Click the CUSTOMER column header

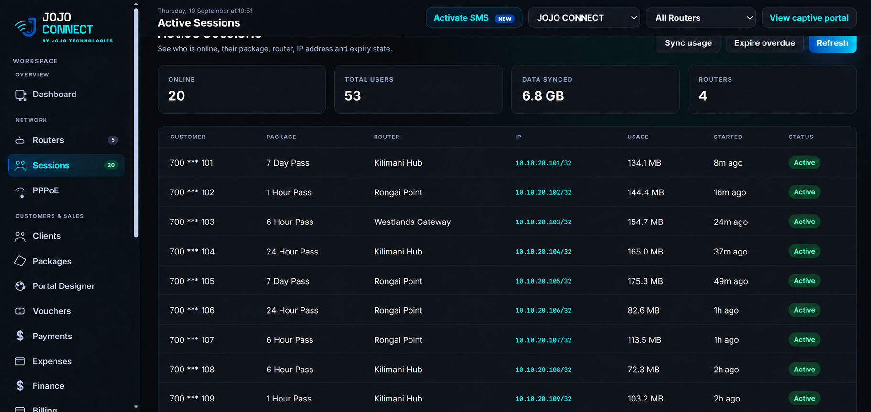pyautogui.click(x=188, y=137)
